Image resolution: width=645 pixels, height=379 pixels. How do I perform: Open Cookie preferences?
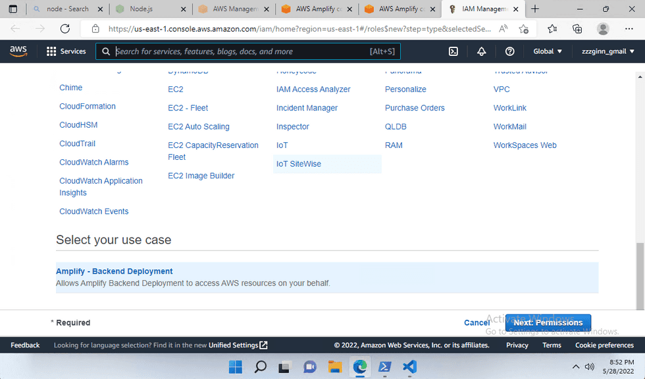click(x=604, y=345)
